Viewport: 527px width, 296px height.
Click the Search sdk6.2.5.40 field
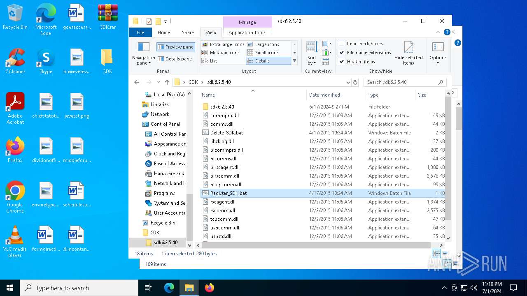(405, 82)
